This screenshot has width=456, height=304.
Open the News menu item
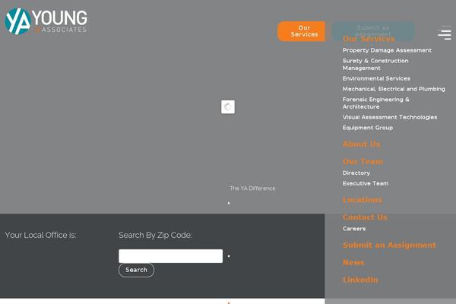point(353,263)
